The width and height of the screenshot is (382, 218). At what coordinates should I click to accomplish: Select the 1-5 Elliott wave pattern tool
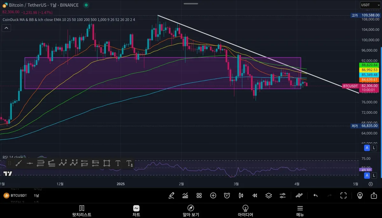(x=63, y=163)
